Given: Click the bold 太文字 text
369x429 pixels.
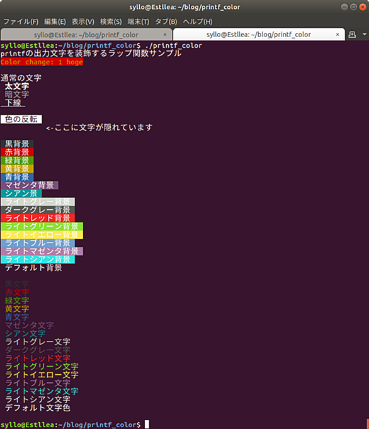Looking at the screenshot, I should click(x=17, y=86).
